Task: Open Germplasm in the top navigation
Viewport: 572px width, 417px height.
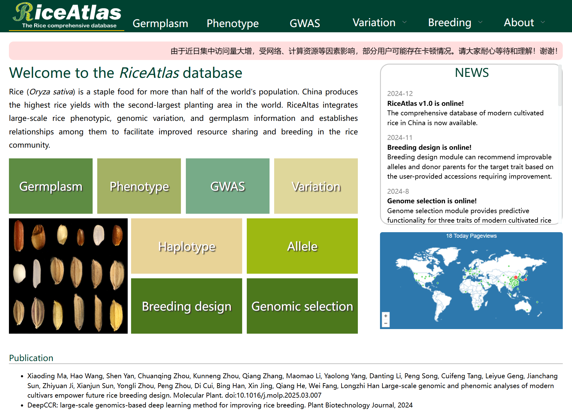Action: (x=160, y=23)
